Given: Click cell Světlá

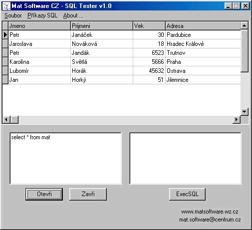Looking at the screenshot, I should click(102, 62).
